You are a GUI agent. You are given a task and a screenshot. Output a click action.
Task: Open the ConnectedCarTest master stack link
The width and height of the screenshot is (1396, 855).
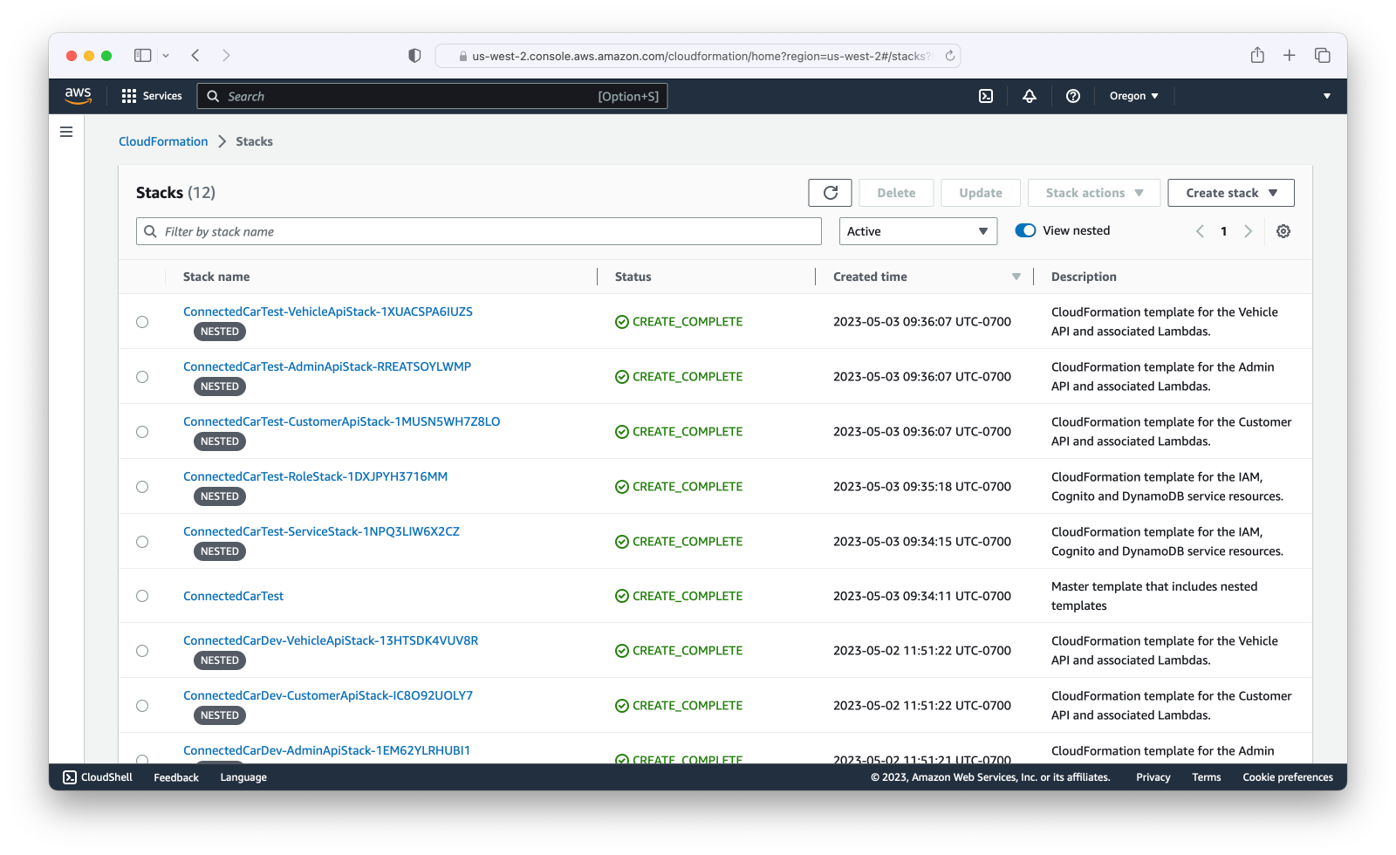(x=233, y=596)
